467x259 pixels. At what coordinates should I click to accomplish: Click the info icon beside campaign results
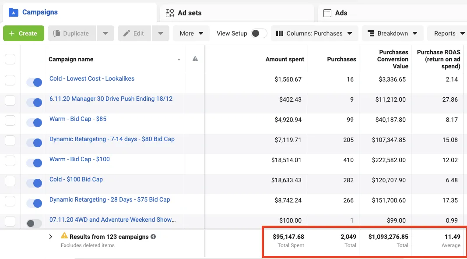click(153, 237)
